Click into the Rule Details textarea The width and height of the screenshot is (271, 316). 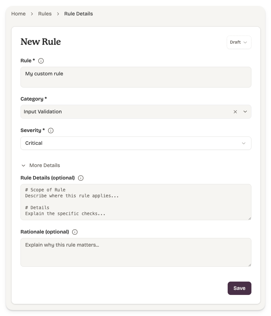(x=136, y=202)
